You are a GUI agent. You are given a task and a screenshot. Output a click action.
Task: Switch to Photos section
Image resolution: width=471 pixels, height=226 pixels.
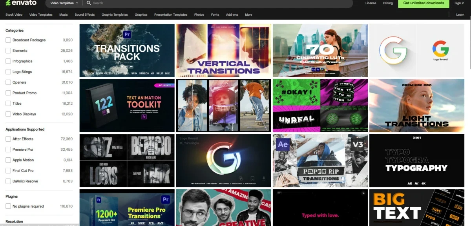[x=199, y=15]
